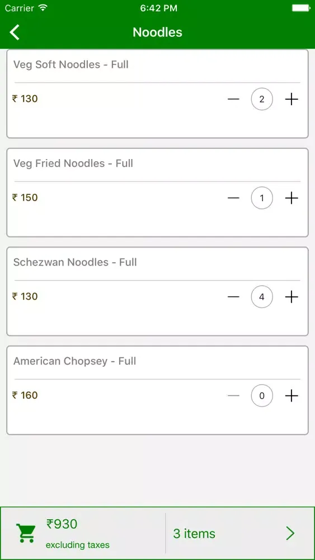Tap the battery indicator in status bar
Viewport: 315px width, 560px height.
coord(300,8)
